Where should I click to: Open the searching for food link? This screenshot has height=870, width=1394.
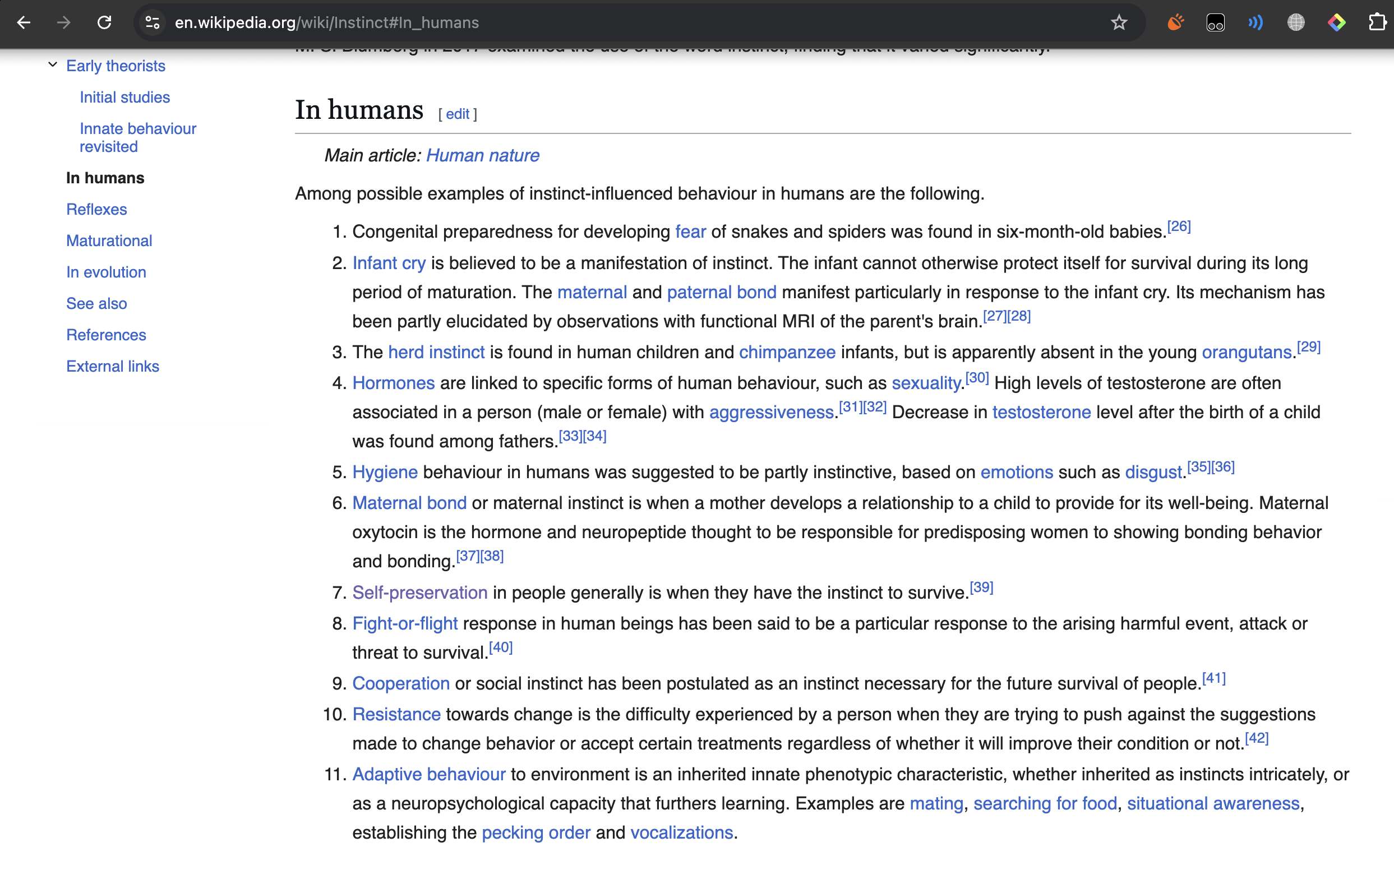1045,804
